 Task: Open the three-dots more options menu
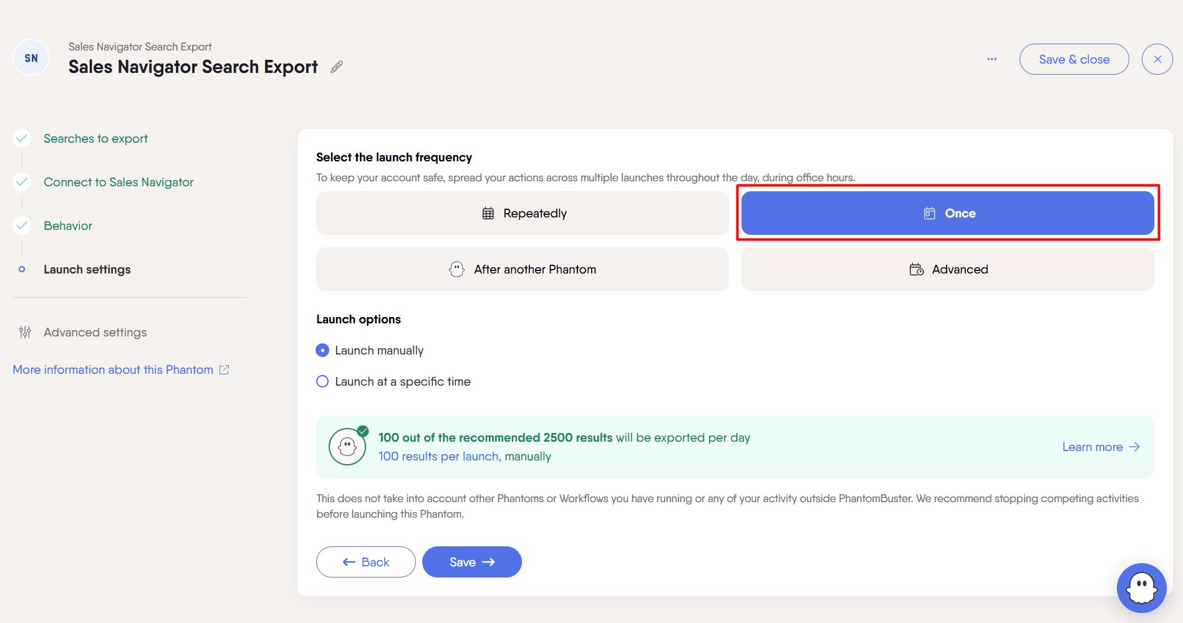point(992,59)
